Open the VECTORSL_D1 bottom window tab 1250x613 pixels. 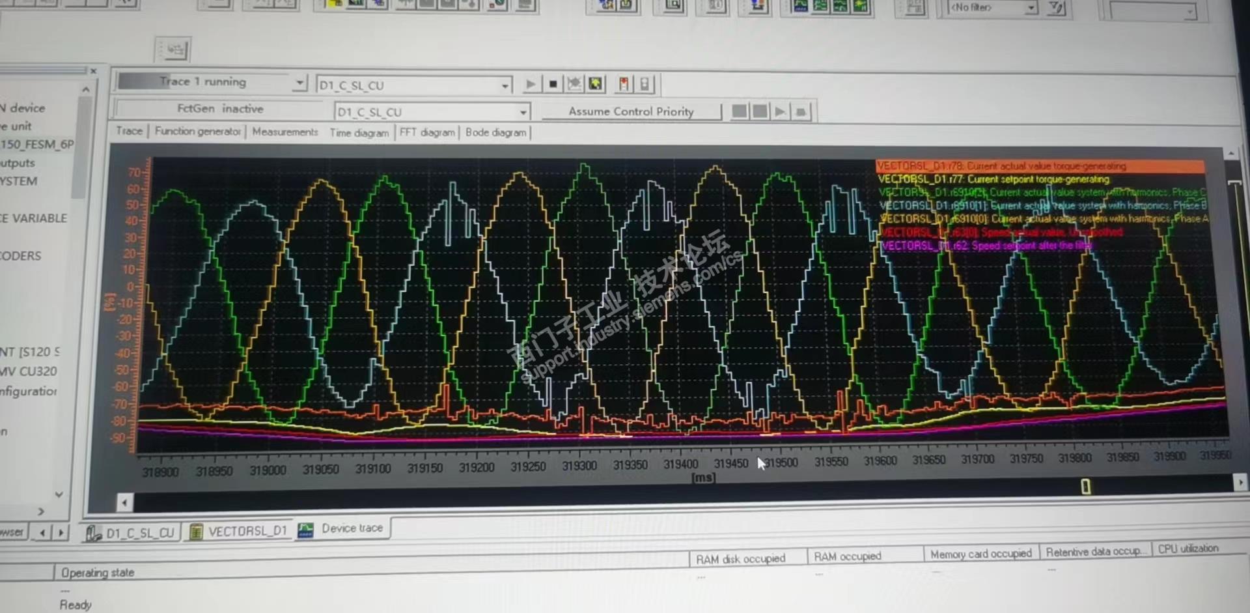click(238, 532)
